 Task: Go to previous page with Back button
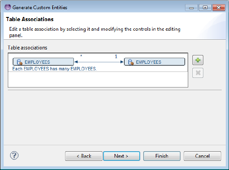tap(84, 156)
